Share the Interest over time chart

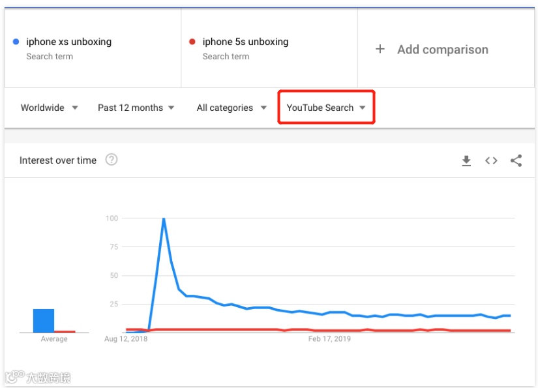tap(516, 160)
